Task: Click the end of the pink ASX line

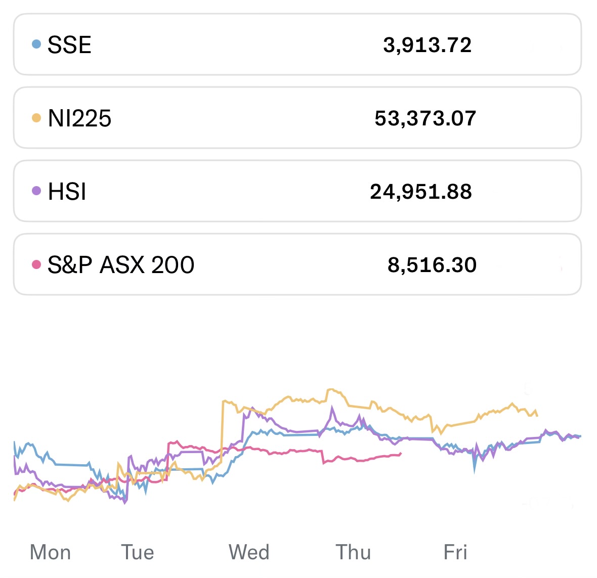Action: click(x=401, y=454)
